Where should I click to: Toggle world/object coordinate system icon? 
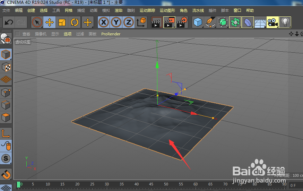pos(141,23)
